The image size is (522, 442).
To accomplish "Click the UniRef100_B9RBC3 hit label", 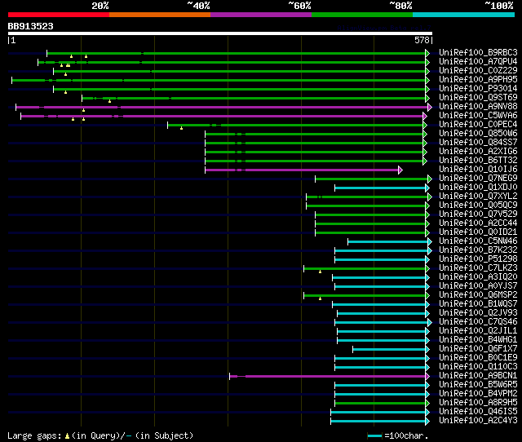I will coord(478,52).
